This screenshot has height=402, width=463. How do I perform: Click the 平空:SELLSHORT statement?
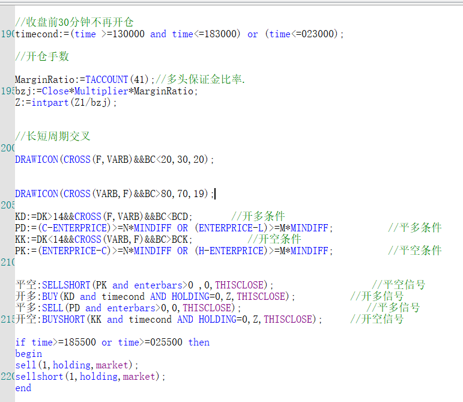point(144,285)
